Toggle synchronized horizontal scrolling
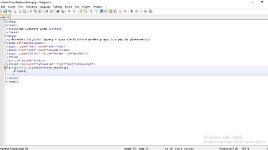 pos(85,11)
